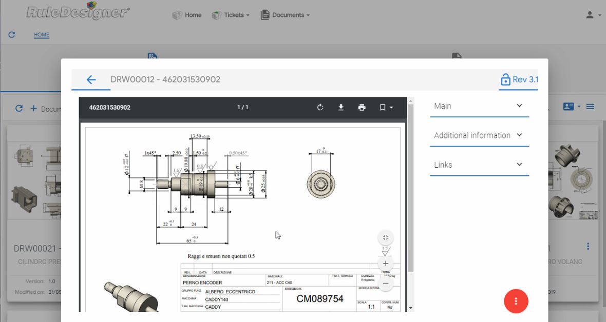This screenshot has height=322, width=606.
Task: Click the back arrow beside DRW00012
Action: [x=91, y=79]
